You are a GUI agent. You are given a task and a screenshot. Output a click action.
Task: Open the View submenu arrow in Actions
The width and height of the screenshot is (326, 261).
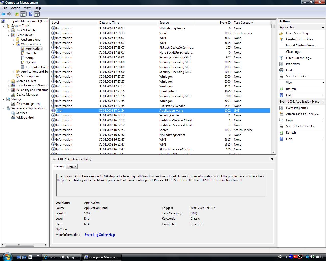click(x=323, y=83)
